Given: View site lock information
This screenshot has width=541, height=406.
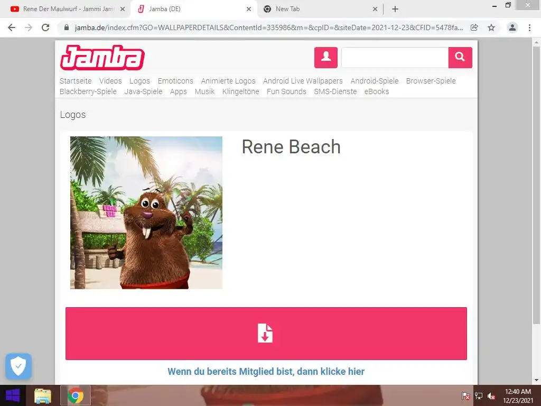Looking at the screenshot, I should (67, 27).
